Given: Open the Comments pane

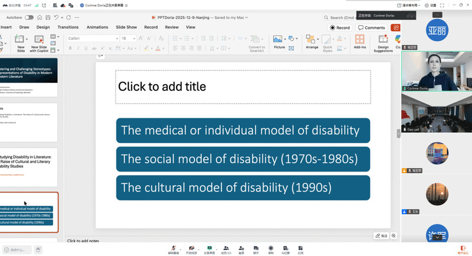Looking at the screenshot, I should click(x=372, y=28).
